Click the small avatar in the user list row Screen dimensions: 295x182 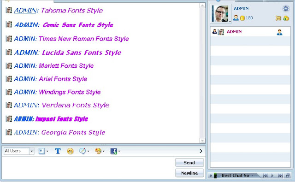click(221, 32)
